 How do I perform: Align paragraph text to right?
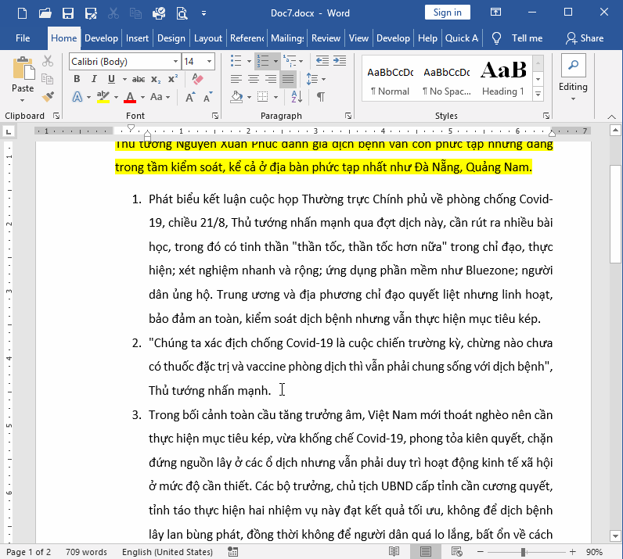(271, 79)
